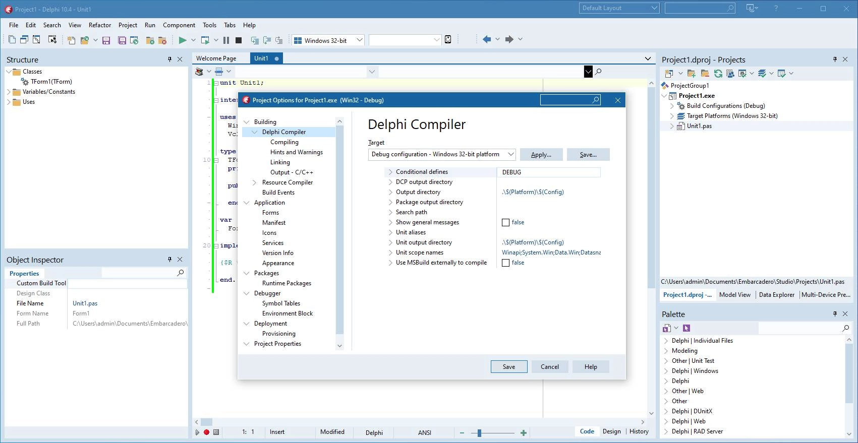Click the Save... button next to Apply
Viewport: 858px width, 443px height.
pos(588,155)
